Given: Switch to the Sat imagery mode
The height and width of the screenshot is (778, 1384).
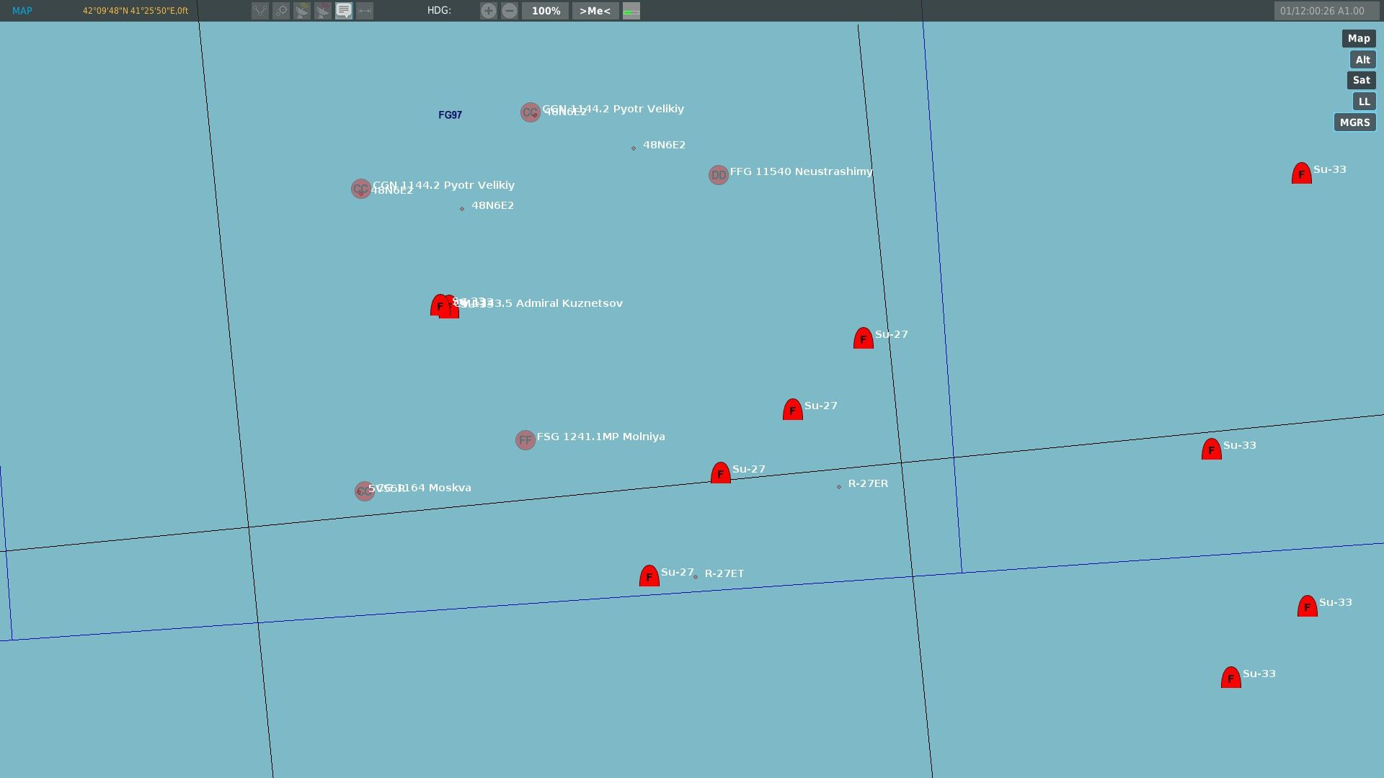Looking at the screenshot, I should click(x=1361, y=81).
